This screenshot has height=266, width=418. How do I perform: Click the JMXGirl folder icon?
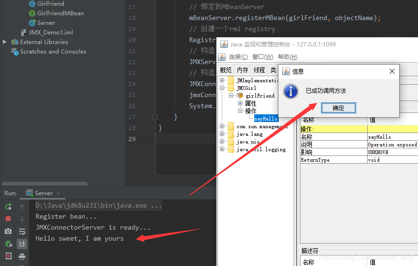[231, 88]
